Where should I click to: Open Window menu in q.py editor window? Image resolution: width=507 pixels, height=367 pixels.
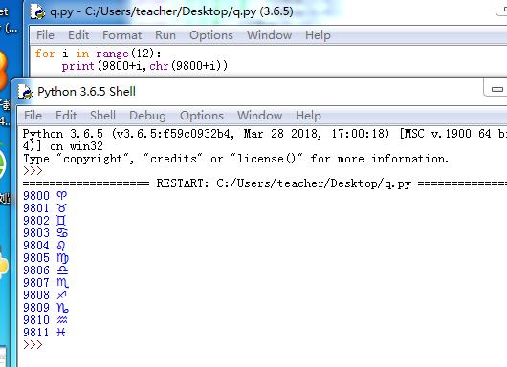tap(270, 35)
